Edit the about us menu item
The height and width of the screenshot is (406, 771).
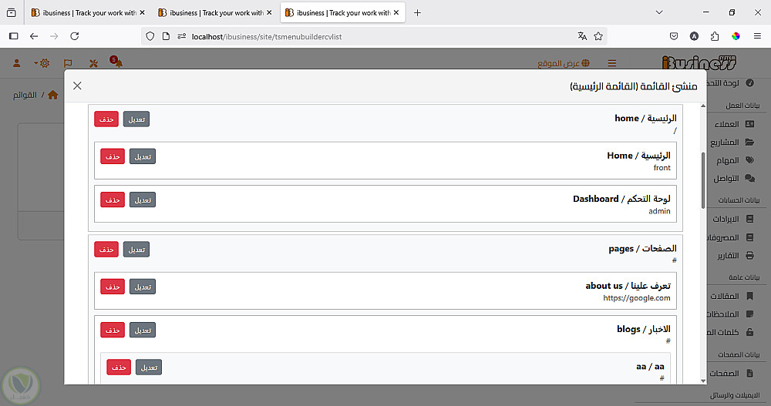coord(143,287)
